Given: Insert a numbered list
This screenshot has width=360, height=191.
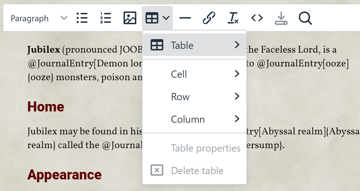Looking at the screenshot, I should [105, 18].
